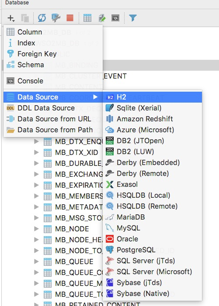Expand the MB_DURABLE table row arrow
Image resolution: width=219 pixels, height=306 pixels.
(36, 163)
